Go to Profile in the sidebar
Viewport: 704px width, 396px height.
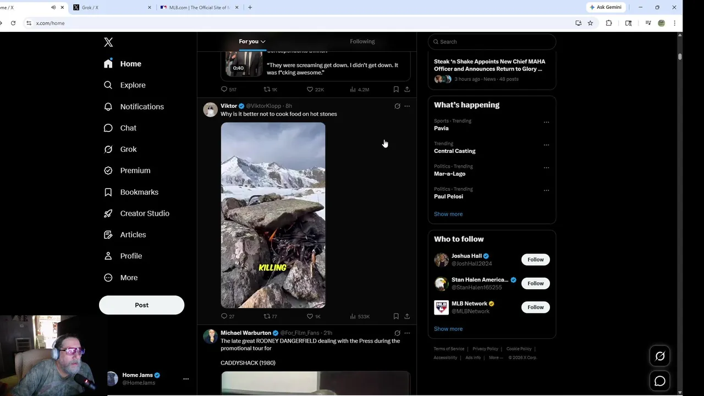(123, 256)
